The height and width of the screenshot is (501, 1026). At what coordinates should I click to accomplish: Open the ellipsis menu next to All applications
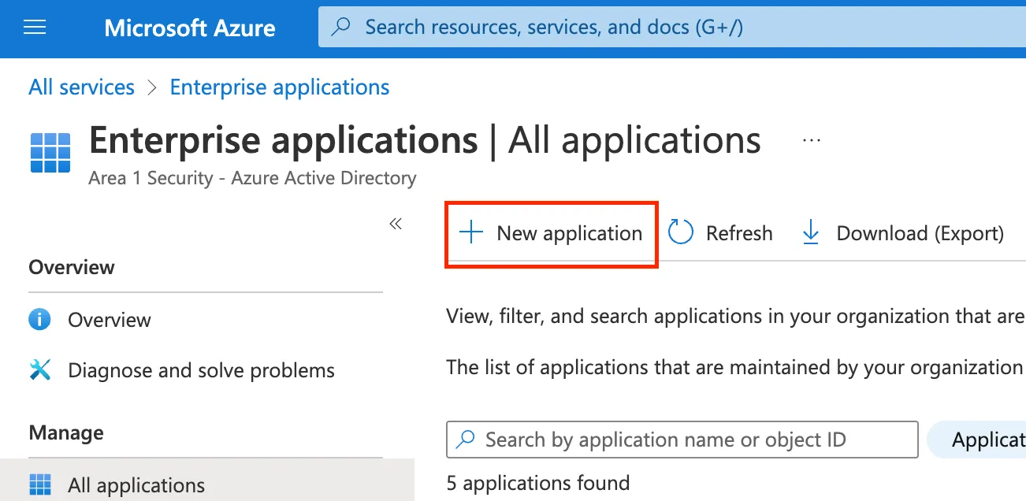tap(811, 139)
